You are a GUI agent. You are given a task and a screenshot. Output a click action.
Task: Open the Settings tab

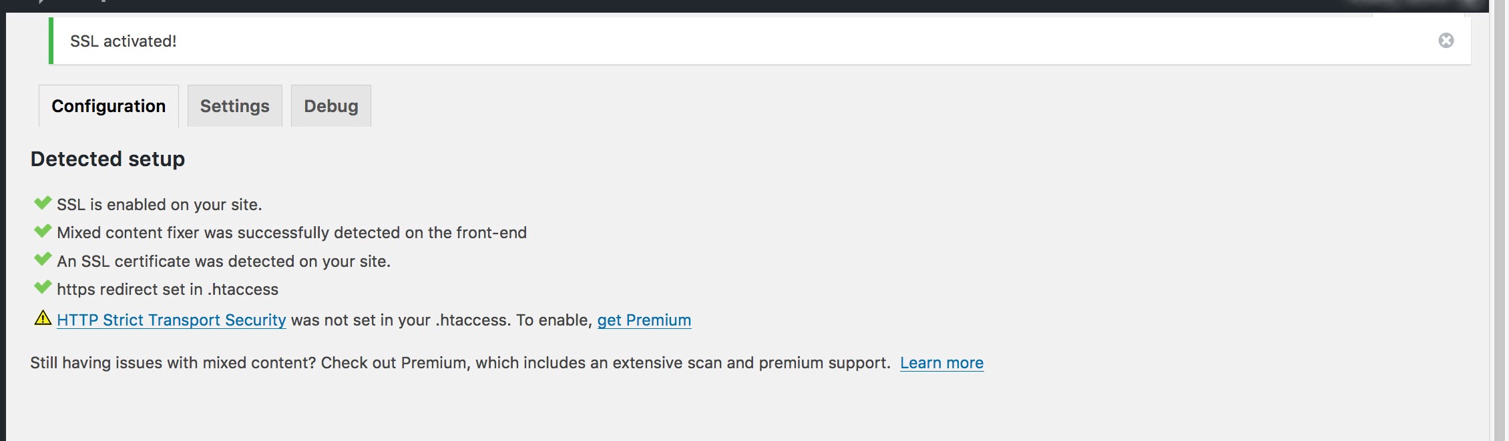pos(235,106)
